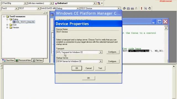177x99 pixels.
Task: Open the OnButton1 member dropdown
Action: pos(95,3)
